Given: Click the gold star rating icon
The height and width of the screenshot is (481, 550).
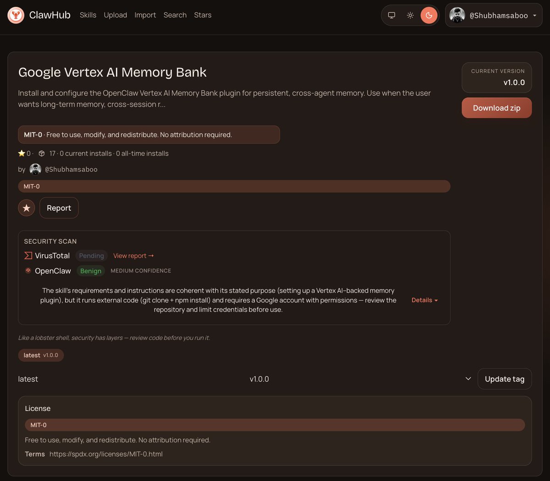Looking at the screenshot, I should (x=22, y=153).
